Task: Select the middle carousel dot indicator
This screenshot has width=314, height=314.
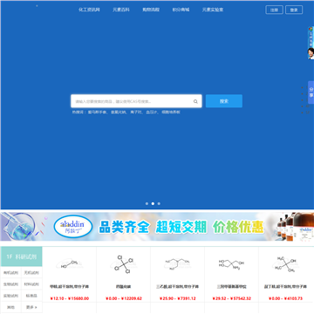Action: click(x=153, y=203)
